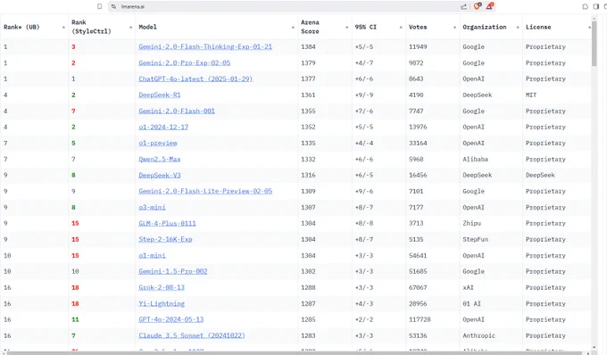
Task: Open Gemini-2.0-Flash-001 link
Action: (177, 111)
